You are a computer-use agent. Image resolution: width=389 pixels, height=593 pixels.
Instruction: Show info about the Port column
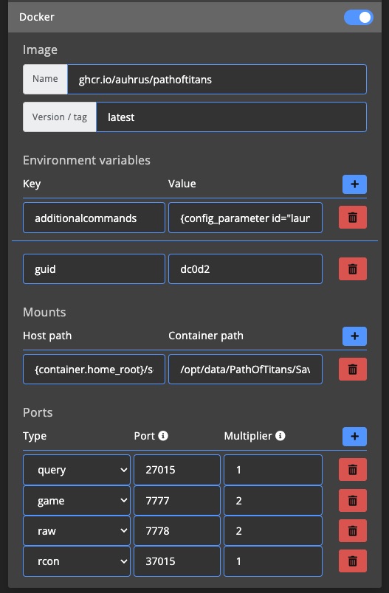pyautogui.click(x=163, y=436)
